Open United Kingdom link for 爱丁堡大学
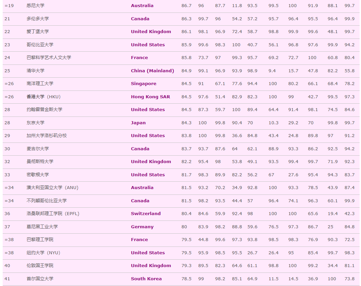This screenshot has width=361, height=286. coord(151,32)
